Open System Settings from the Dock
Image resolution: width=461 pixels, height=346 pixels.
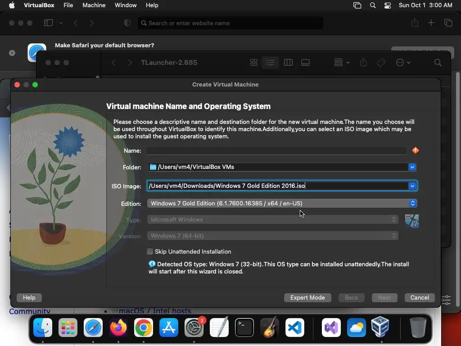click(x=194, y=328)
